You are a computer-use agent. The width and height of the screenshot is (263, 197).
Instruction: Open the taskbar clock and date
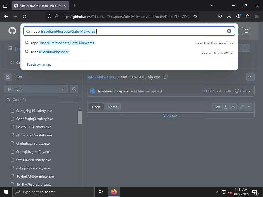tap(241, 192)
